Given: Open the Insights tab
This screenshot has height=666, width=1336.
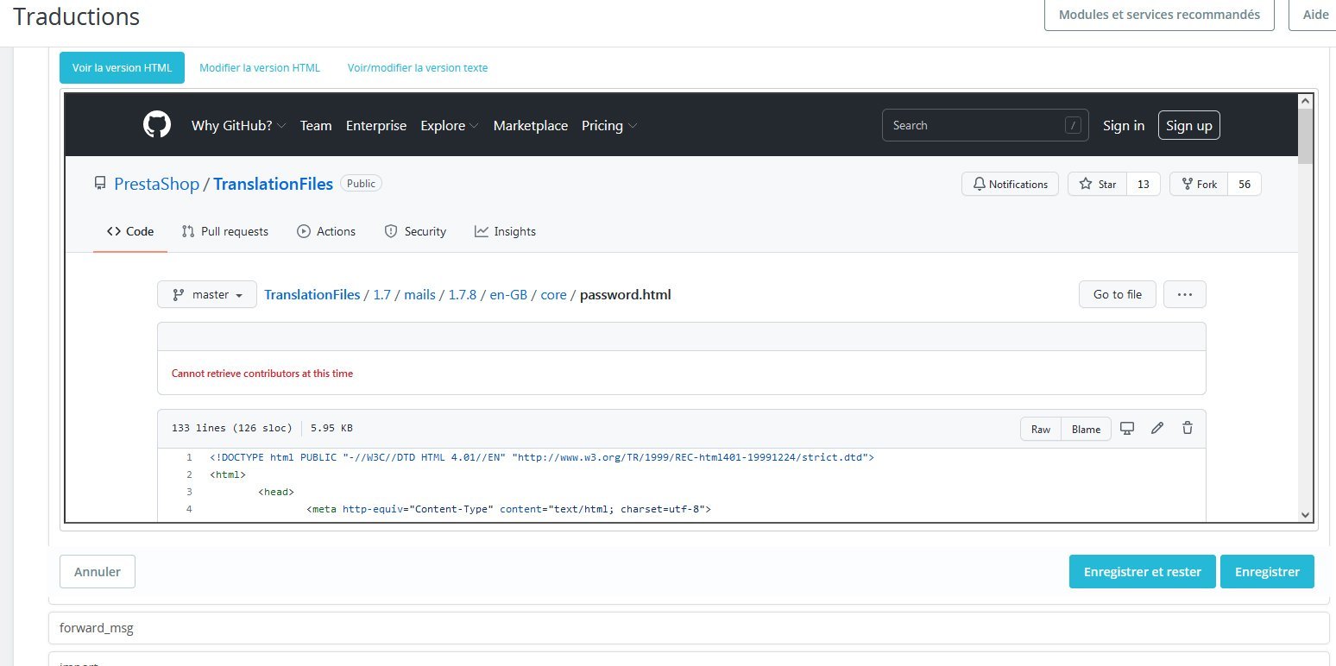Looking at the screenshot, I should point(505,231).
